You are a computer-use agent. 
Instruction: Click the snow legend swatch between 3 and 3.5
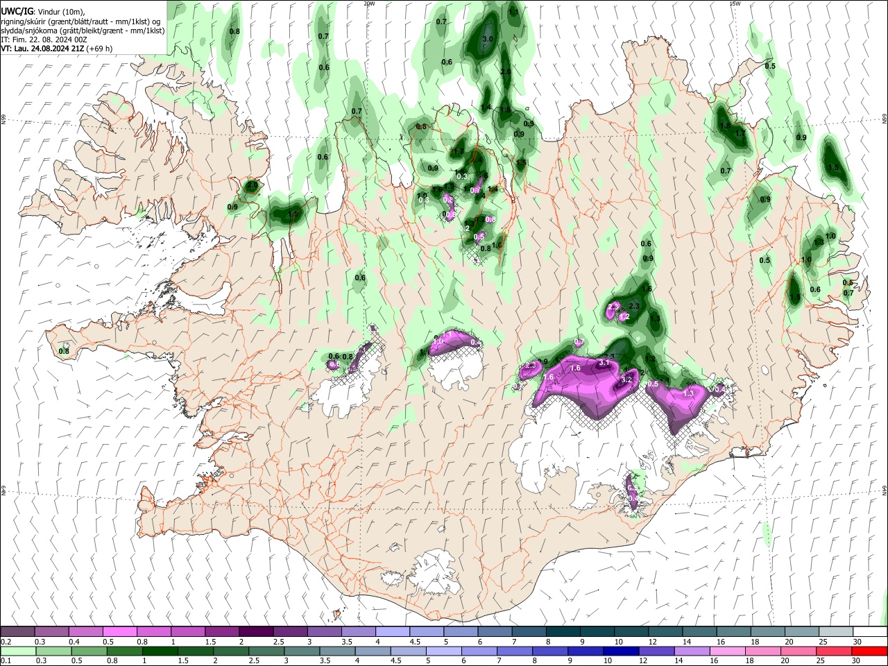324,631
